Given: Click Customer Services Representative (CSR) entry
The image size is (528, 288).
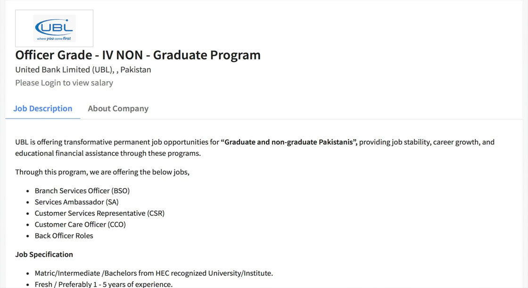Looking at the screenshot, I should point(99,213).
